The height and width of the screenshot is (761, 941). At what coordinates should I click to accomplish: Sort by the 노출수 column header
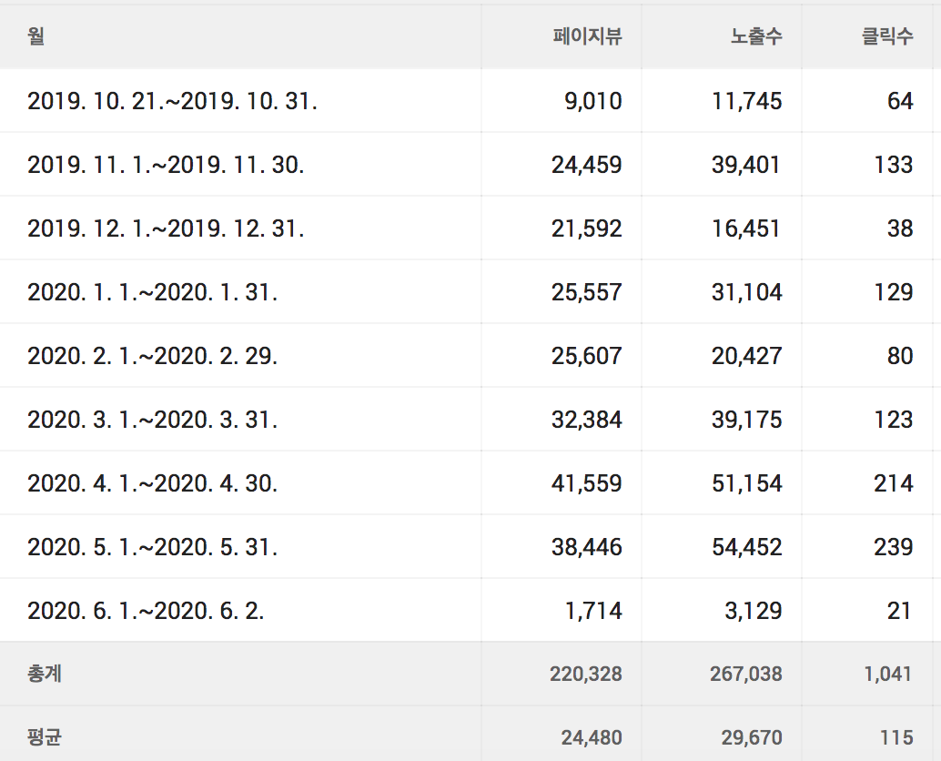click(x=756, y=36)
